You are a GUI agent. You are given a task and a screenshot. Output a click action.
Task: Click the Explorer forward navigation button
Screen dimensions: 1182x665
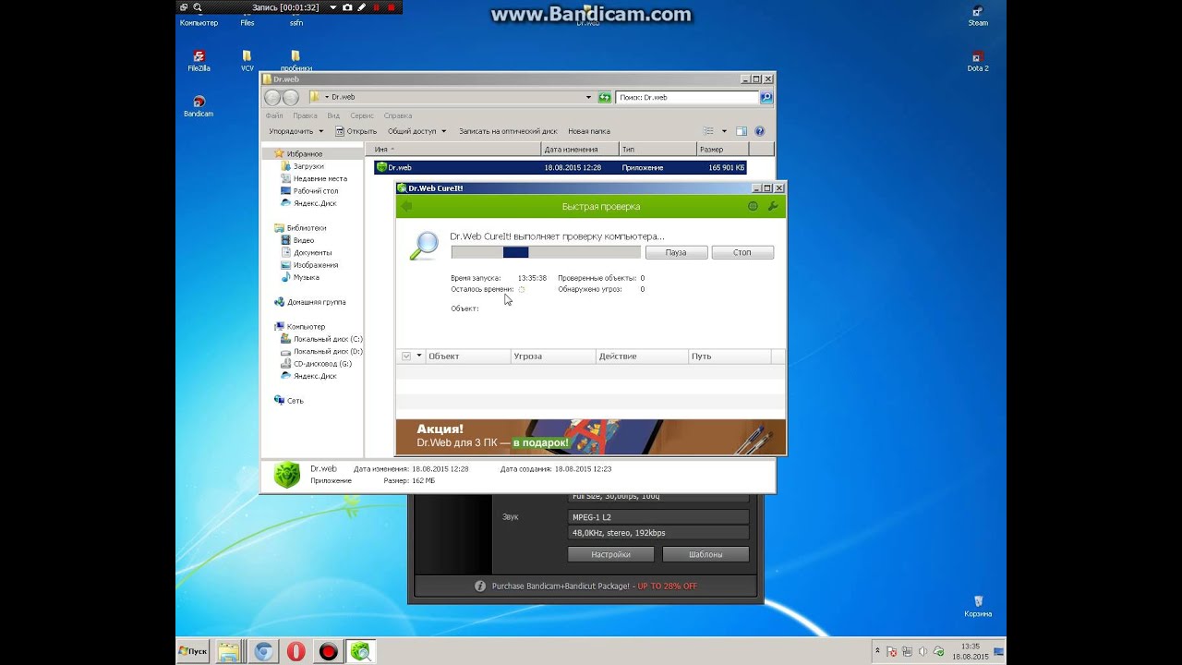coord(291,97)
